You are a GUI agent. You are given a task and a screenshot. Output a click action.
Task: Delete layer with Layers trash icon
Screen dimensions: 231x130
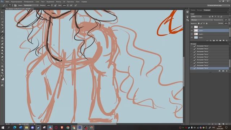(227, 40)
